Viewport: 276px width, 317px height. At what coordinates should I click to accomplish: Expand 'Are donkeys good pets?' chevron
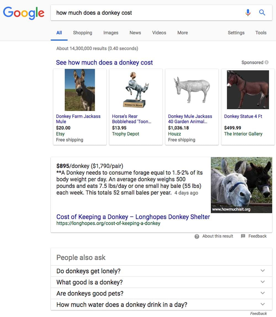point(263,293)
